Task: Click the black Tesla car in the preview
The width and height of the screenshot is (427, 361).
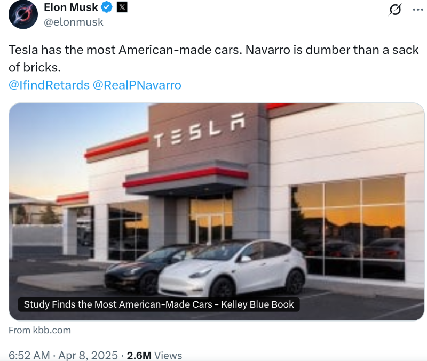Action: (141, 269)
